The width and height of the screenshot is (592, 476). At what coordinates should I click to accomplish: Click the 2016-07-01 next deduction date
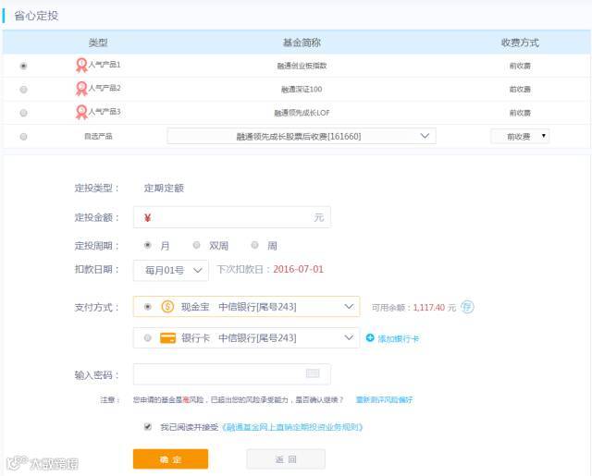point(298,269)
